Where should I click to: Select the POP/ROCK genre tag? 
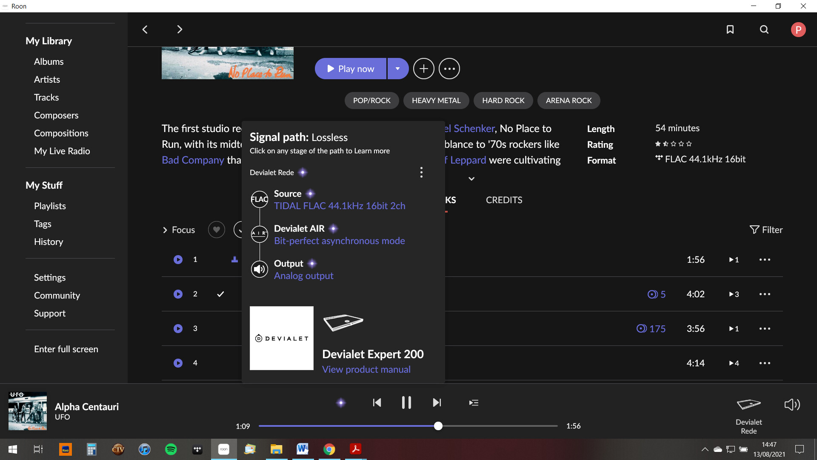pyautogui.click(x=372, y=101)
